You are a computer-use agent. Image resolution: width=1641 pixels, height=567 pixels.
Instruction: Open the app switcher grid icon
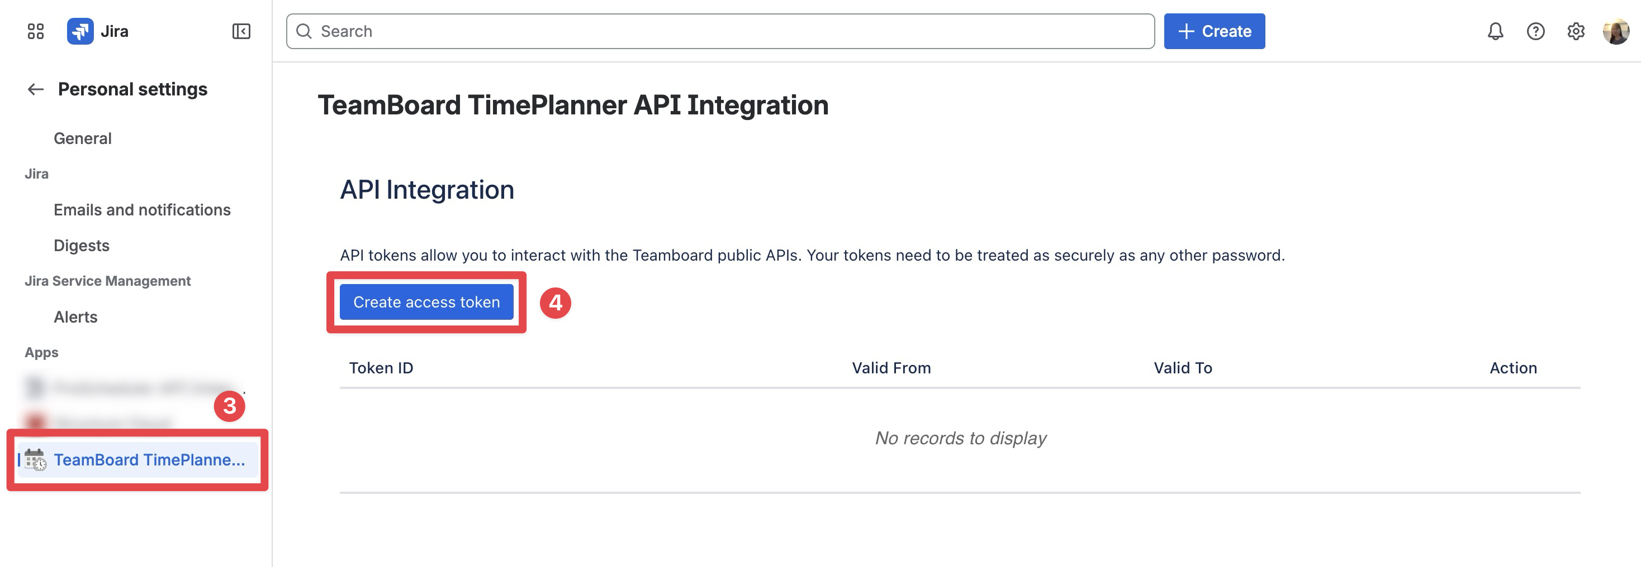[36, 31]
